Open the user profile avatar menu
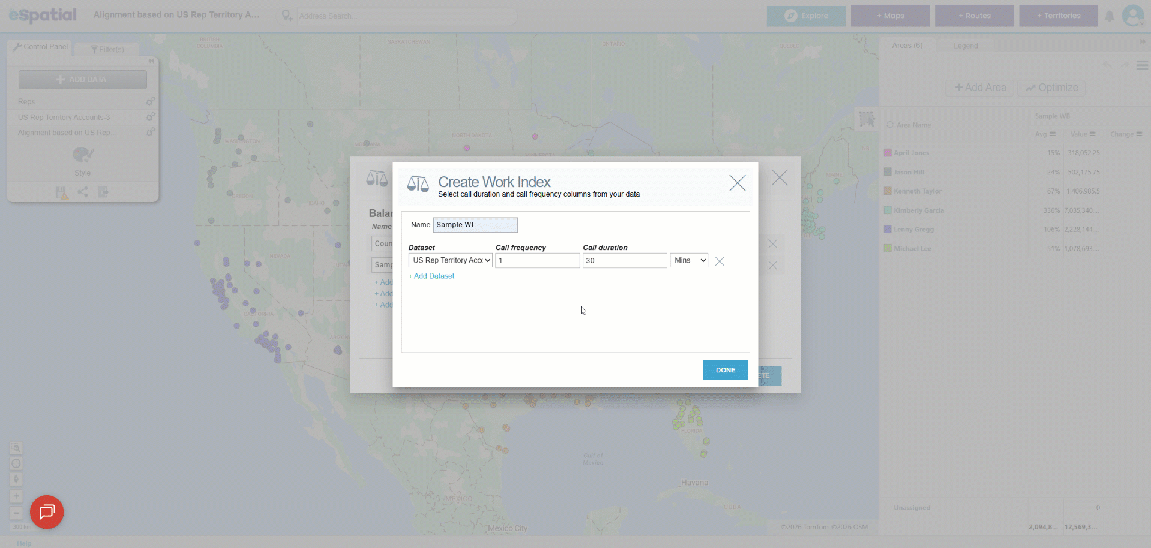The image size is (1151, 548). [x=1133, y=16]
